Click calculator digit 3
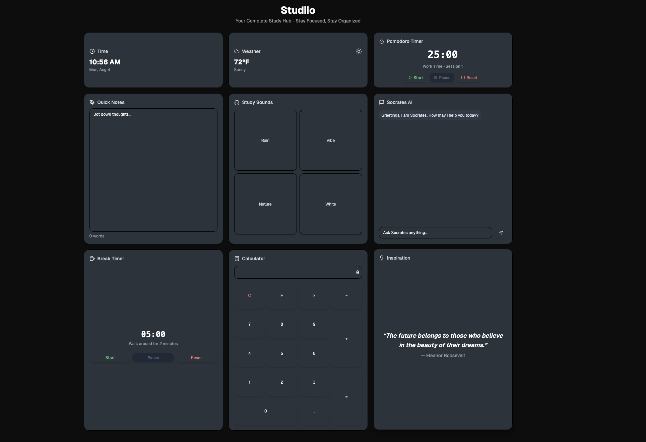Viewport: 646px width, 442px height. tap(314, 382)
